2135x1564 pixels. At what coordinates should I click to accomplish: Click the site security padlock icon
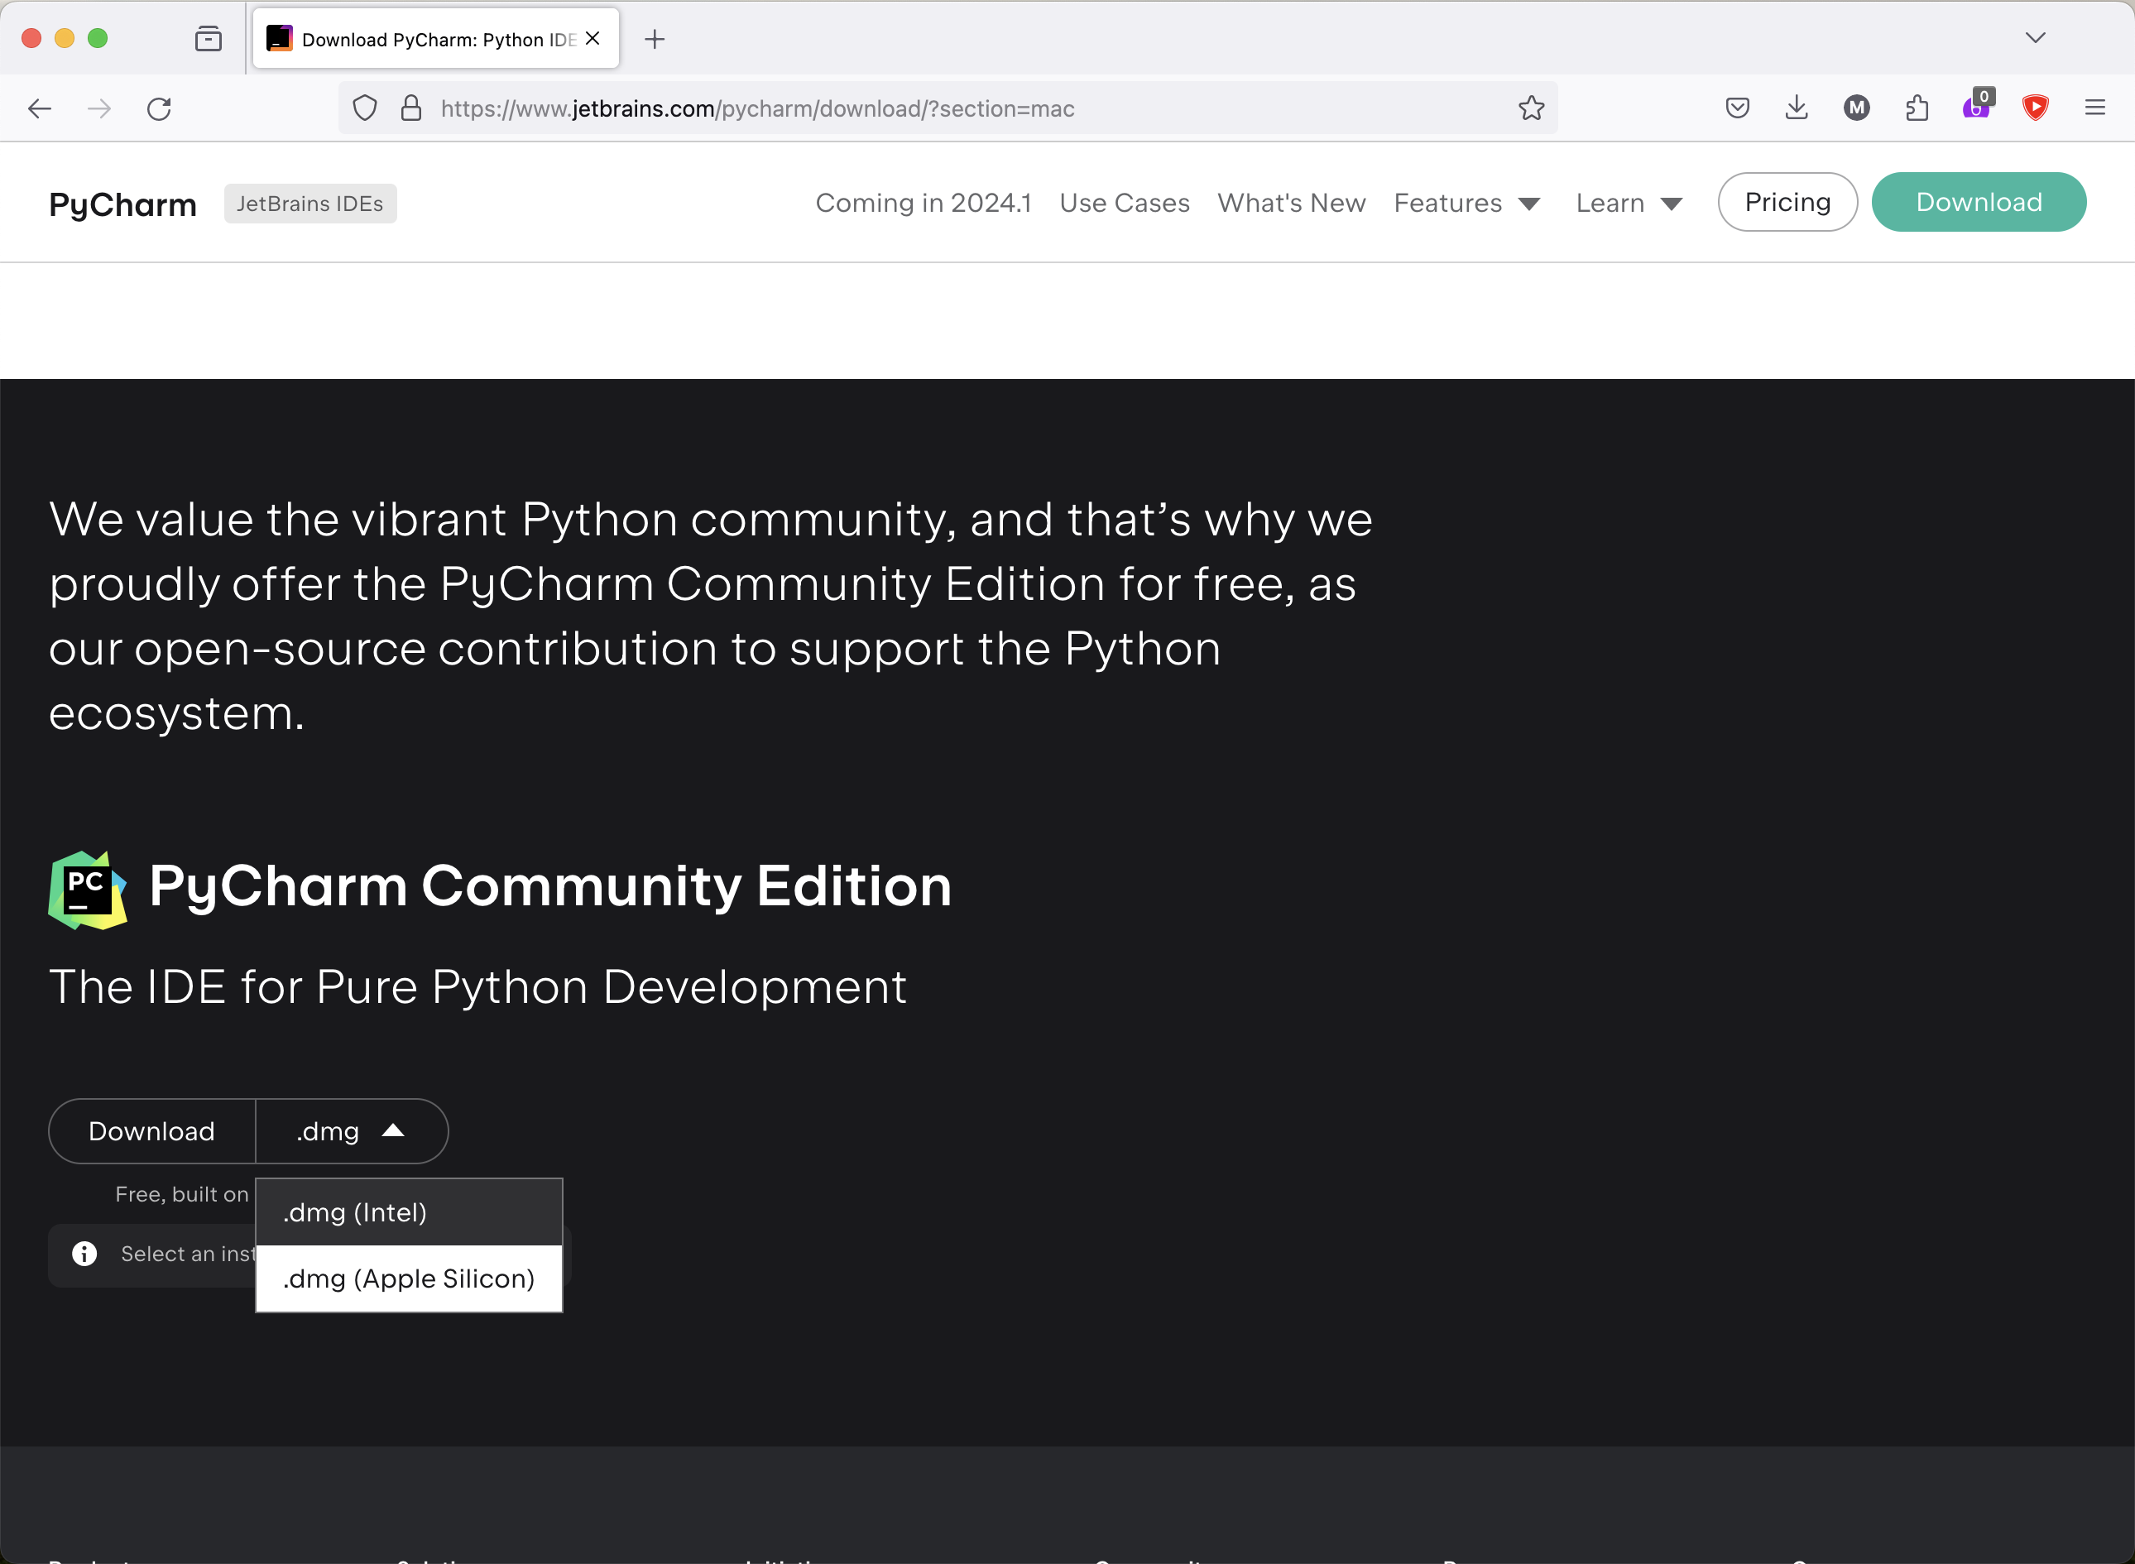(x=411, y=108)
